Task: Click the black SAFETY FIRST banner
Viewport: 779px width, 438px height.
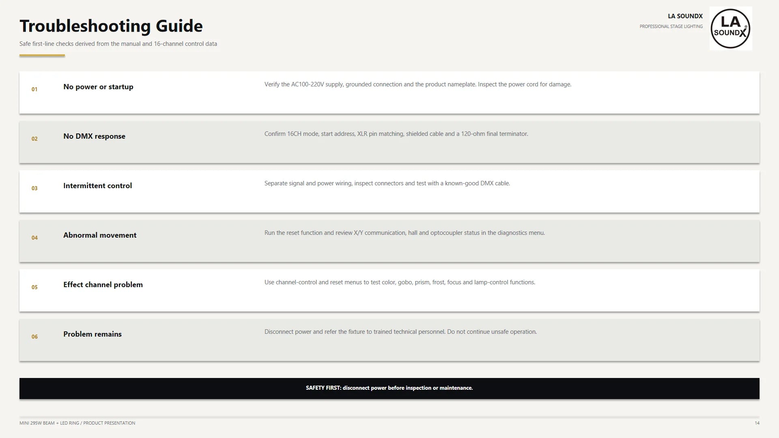Action: point(389,389)
